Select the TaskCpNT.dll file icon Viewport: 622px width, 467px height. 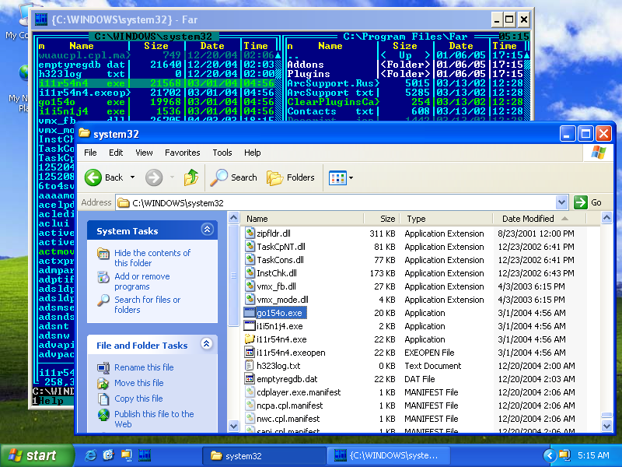250,247
